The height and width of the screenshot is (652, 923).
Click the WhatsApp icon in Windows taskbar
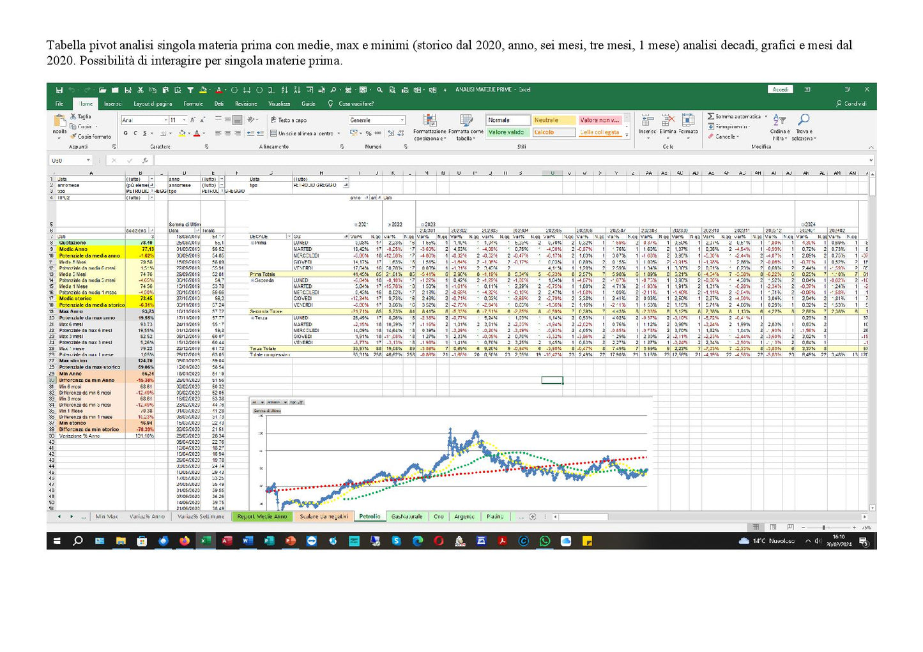(x=544, y=541)
